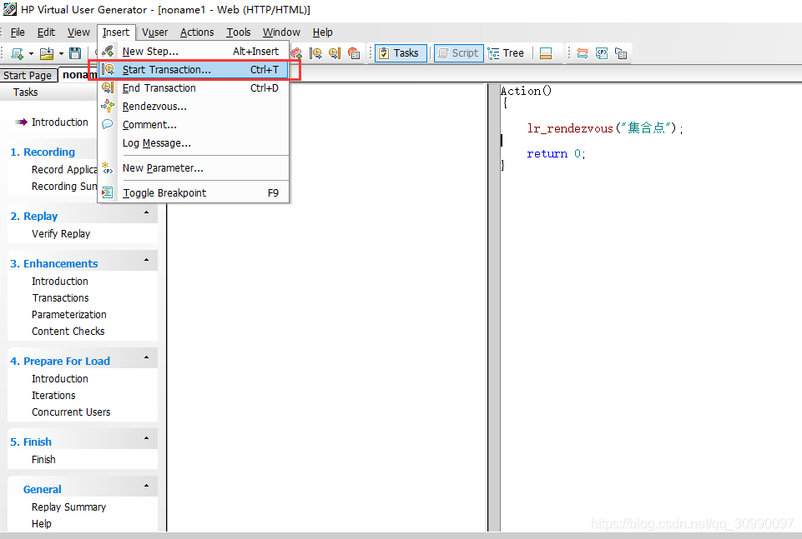
Task: Choose New Step from Insert menu
Action: click(194, 51)
